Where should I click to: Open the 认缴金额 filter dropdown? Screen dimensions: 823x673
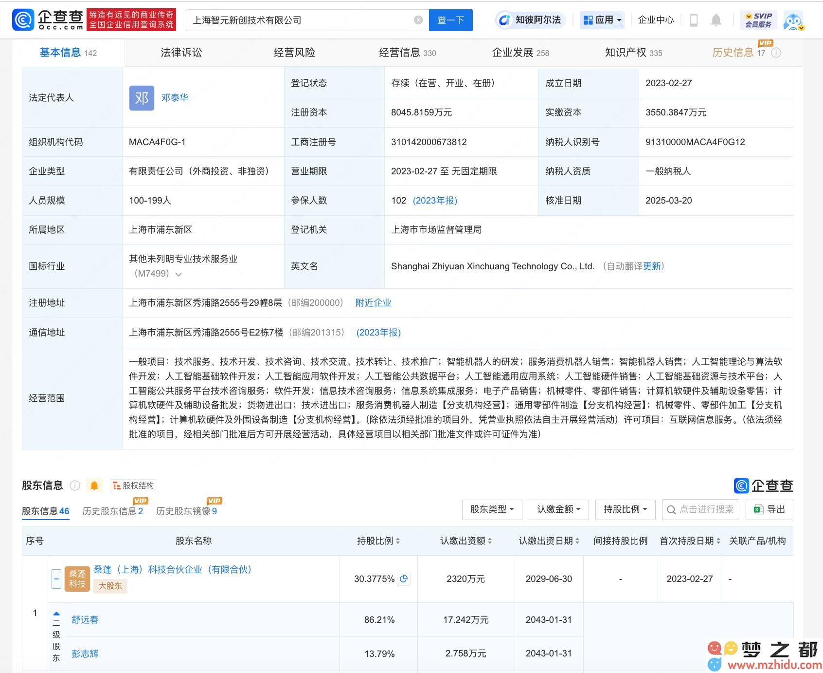click(x=559, y=509)
